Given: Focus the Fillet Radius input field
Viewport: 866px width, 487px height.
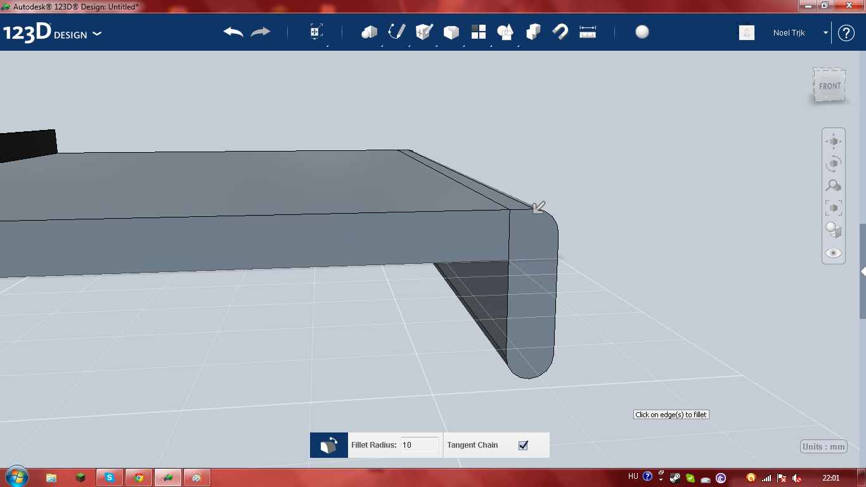Looking at the screenshot, I should coord(419,445).
